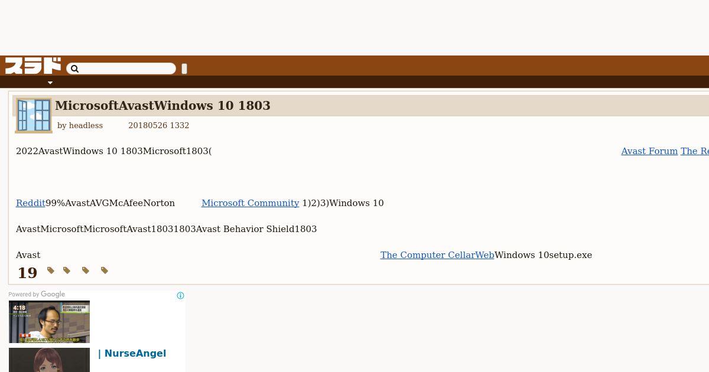The height and width of the screenshot is (372, 709).
Task: Click the first tag icon after 19
Action: pyautogui.click(x=51, y=270)
